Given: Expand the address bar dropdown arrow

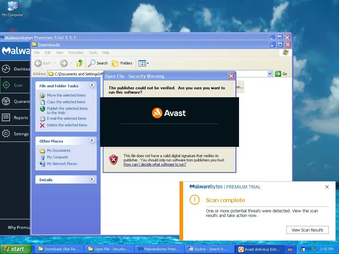Looking at the screenshot, I should tap(270, 74).
